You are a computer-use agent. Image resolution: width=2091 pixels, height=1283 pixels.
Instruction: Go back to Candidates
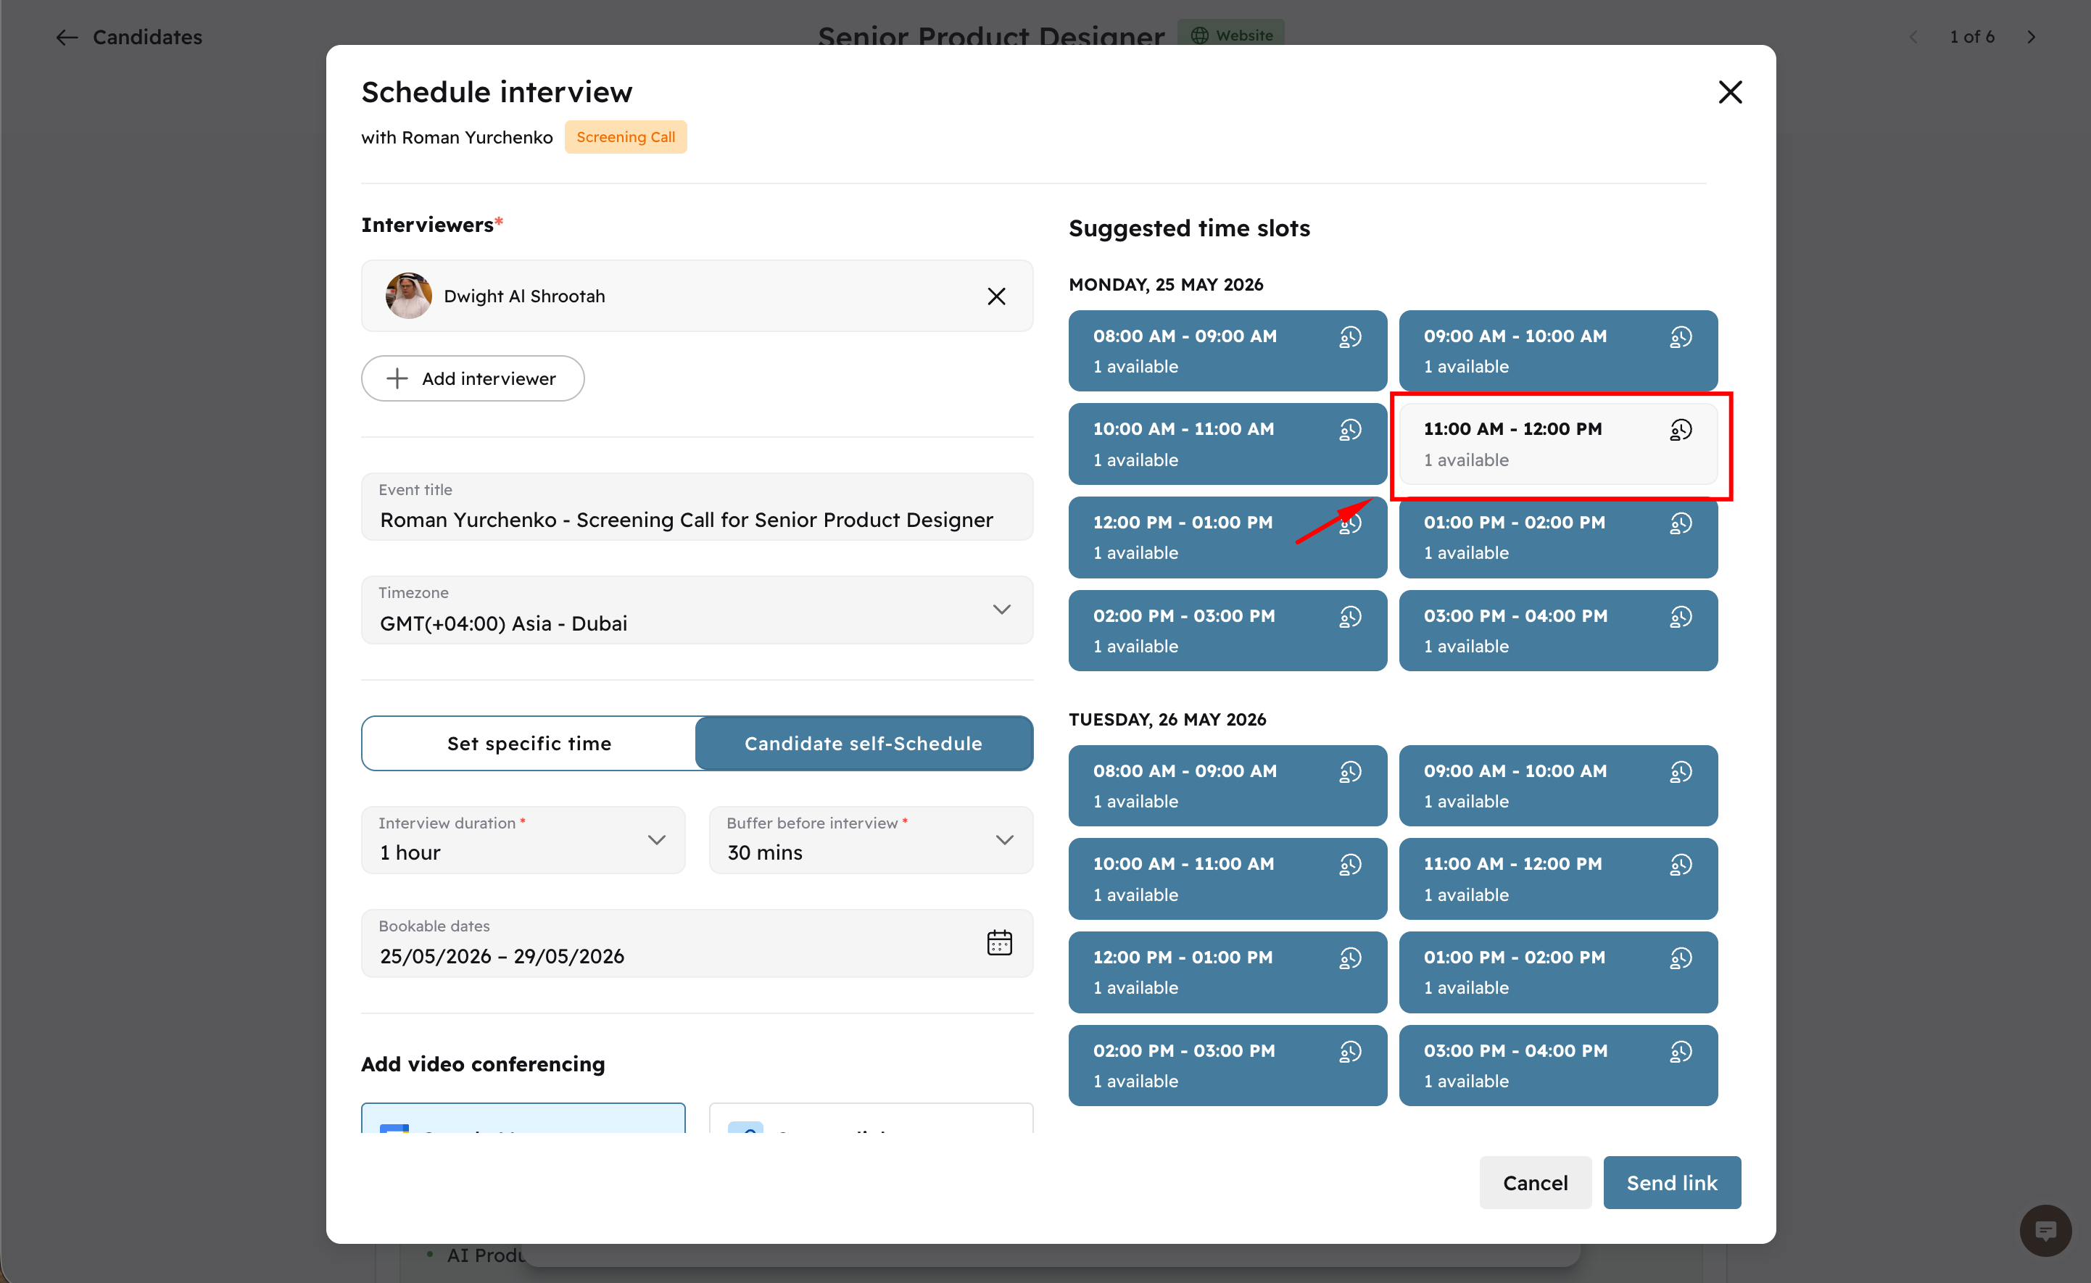129,36
